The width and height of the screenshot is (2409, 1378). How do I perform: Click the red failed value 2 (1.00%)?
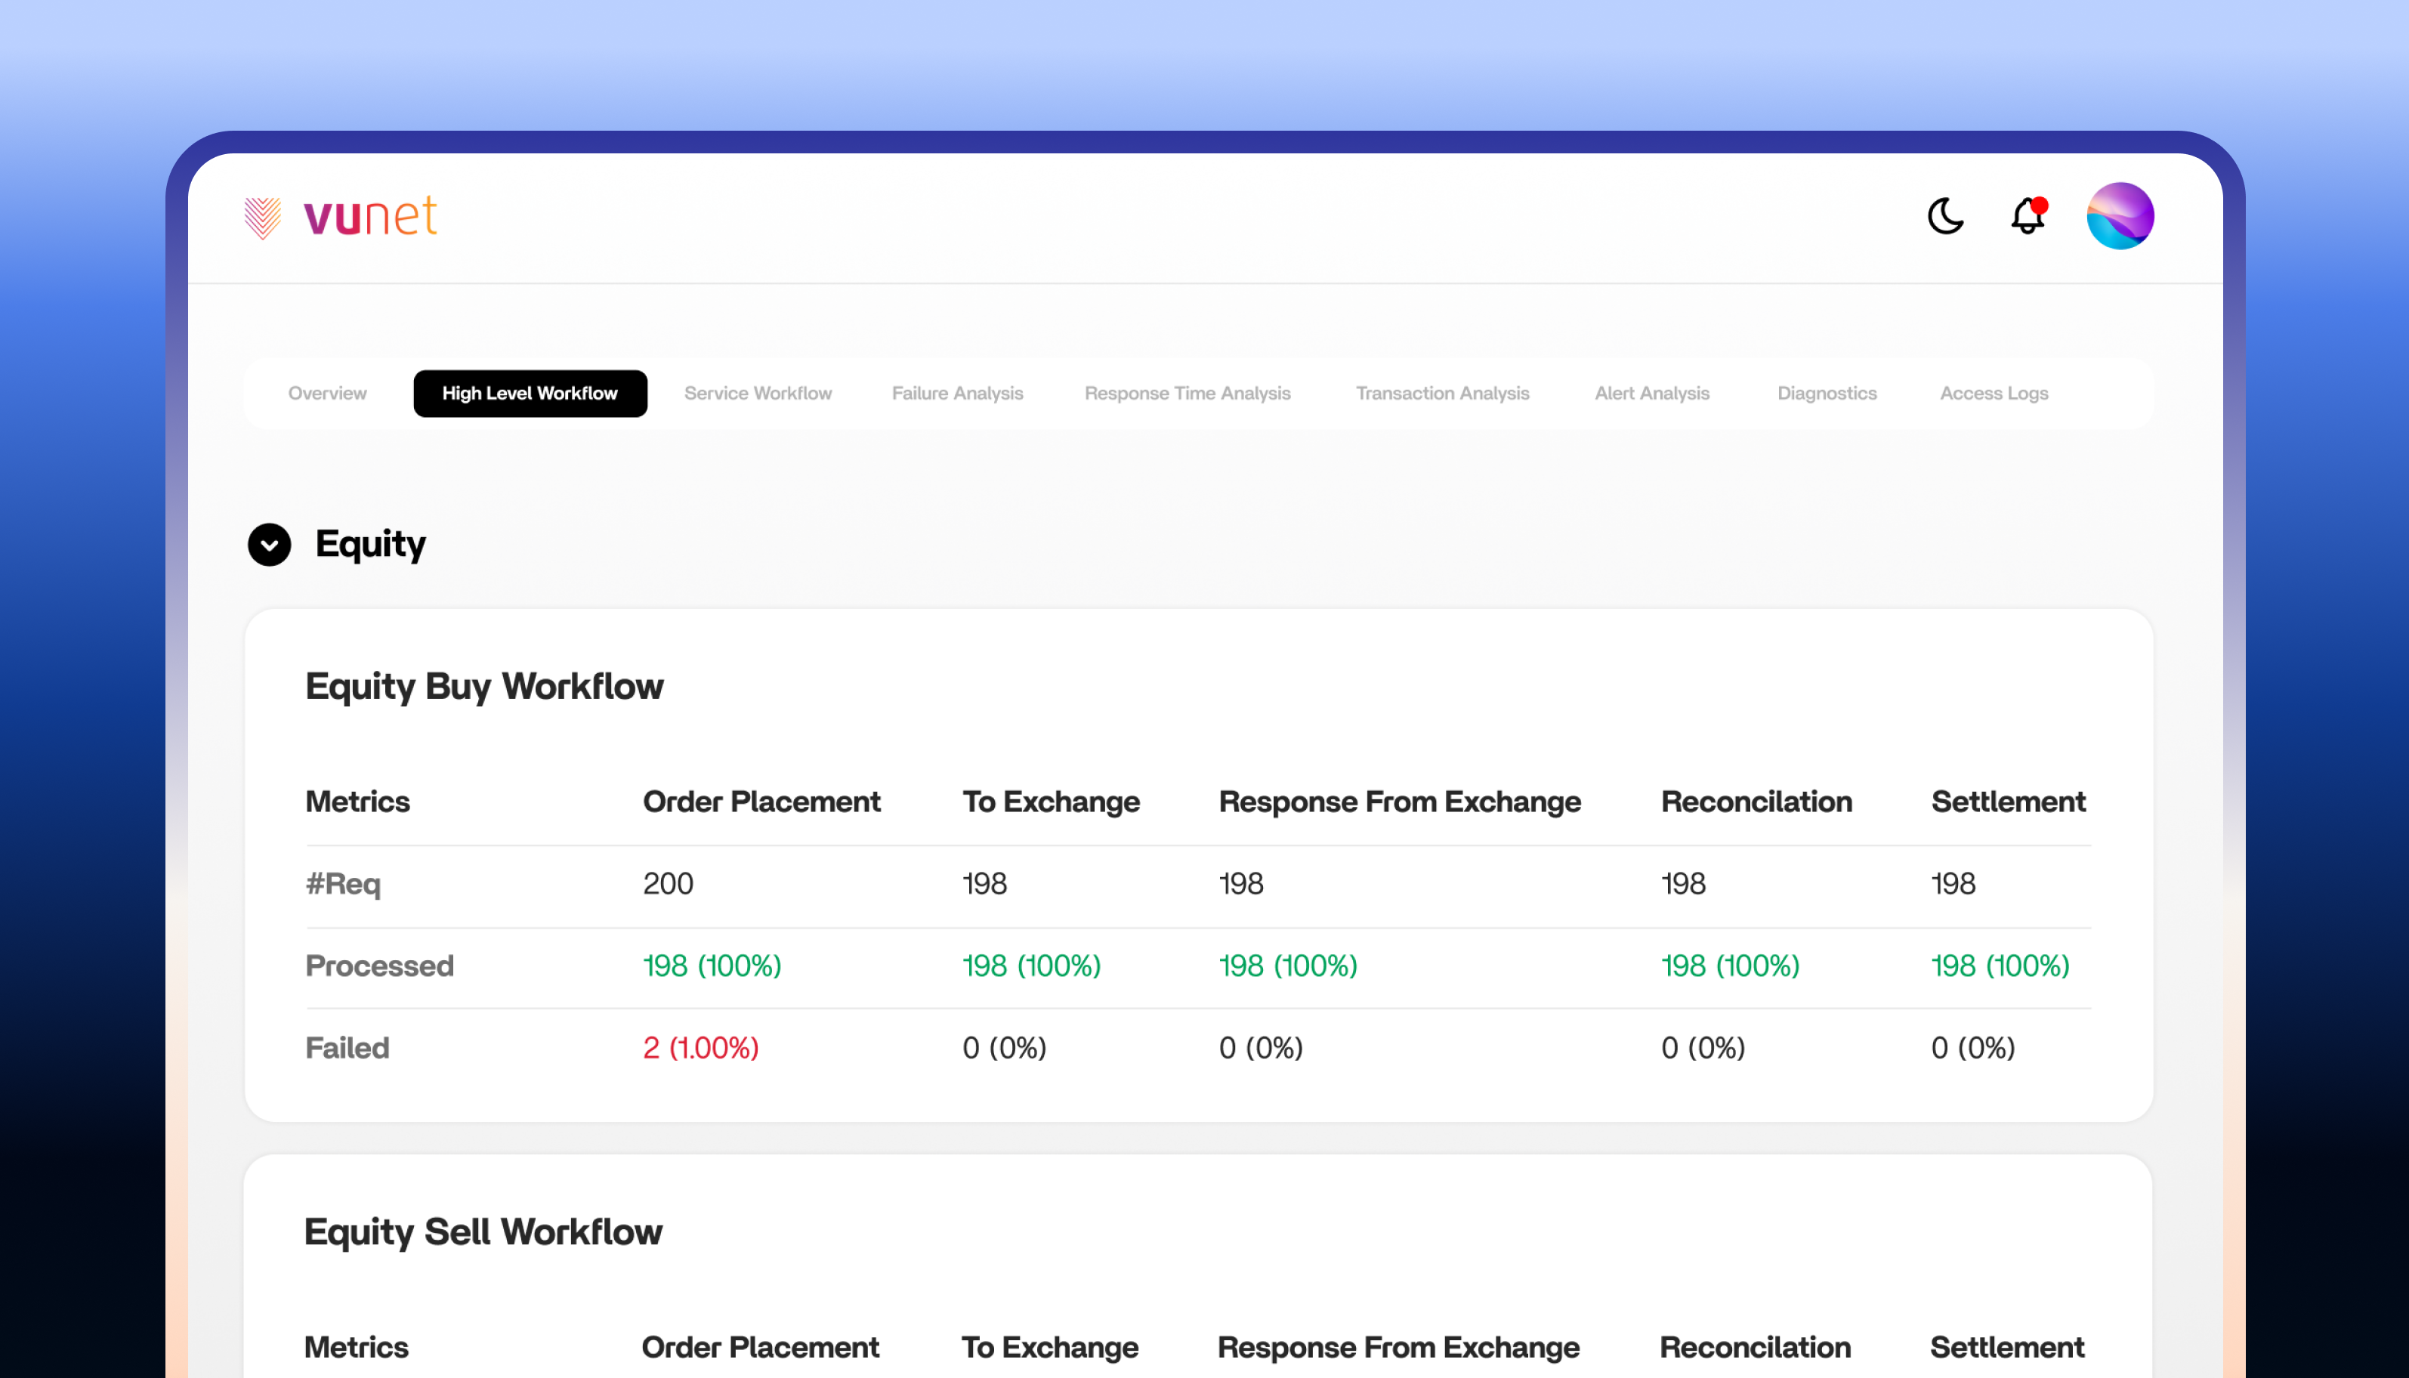click(701, 1048)
